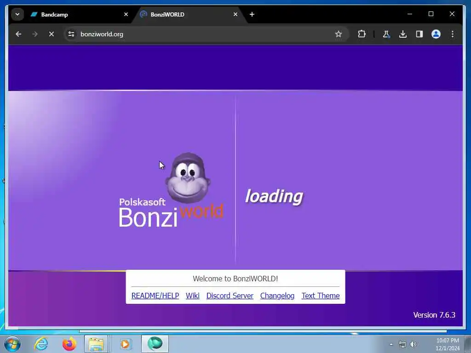
Task: Click the Bonzi gorilla logo image
Action: point(188,178)
